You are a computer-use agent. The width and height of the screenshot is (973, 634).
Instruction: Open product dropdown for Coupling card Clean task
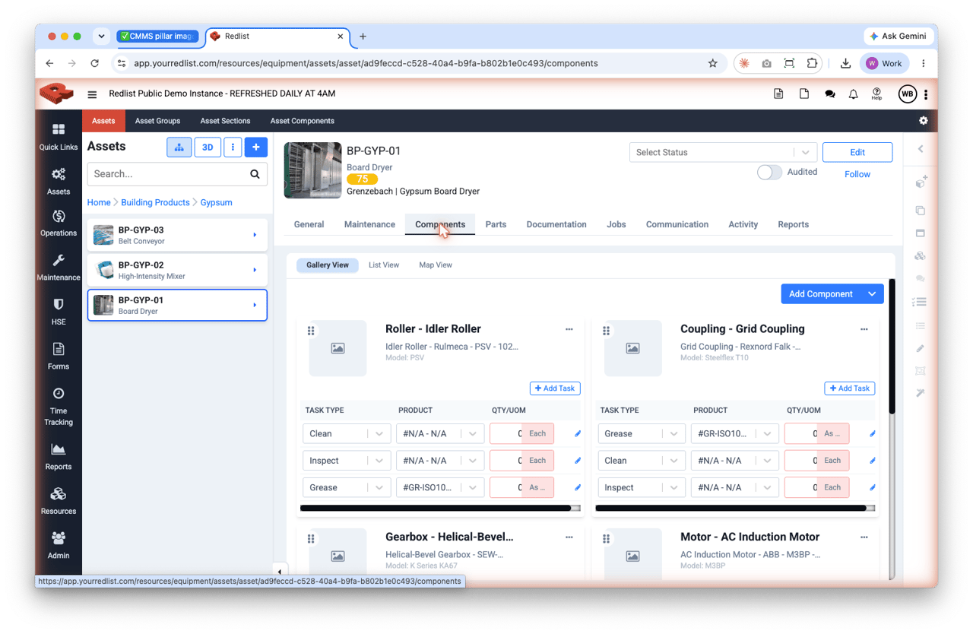click(x=735, y=461)
